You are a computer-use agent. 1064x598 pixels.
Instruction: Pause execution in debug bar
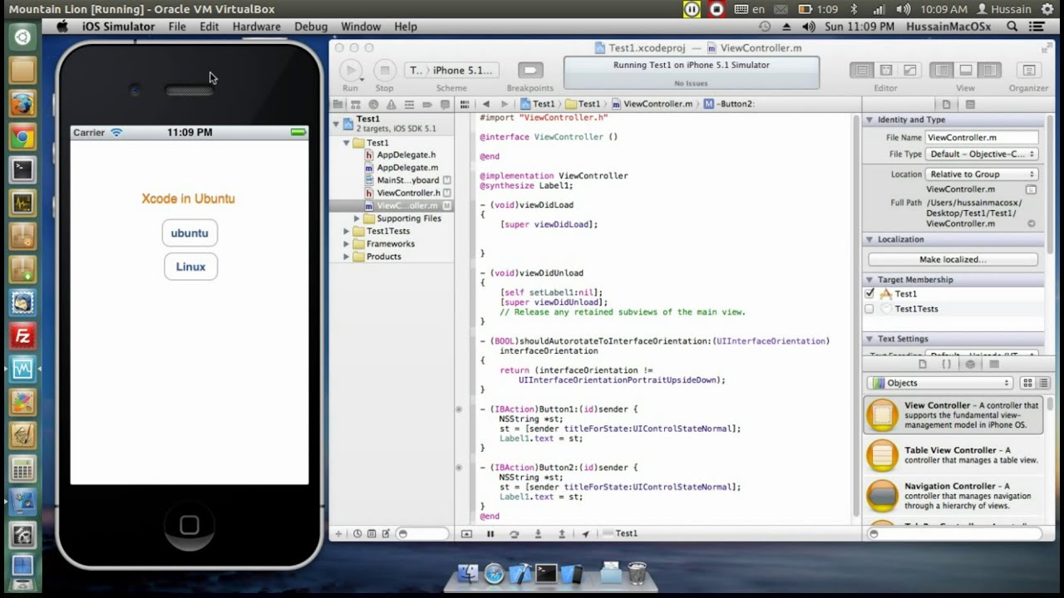(x=490, y=534)
